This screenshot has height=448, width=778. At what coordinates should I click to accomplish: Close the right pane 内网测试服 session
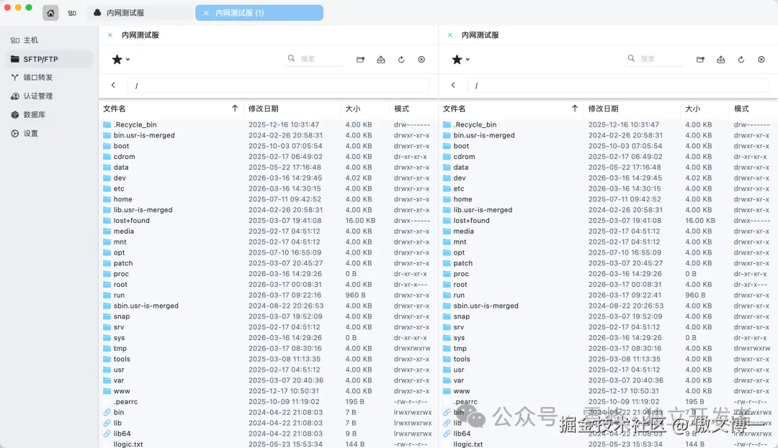(x=450, y=35)
